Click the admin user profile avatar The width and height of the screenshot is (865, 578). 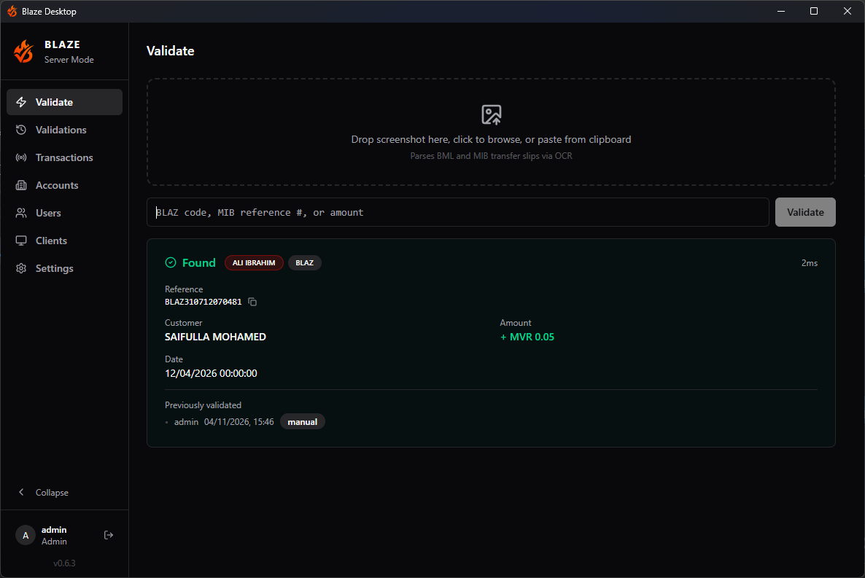(25, 534)
